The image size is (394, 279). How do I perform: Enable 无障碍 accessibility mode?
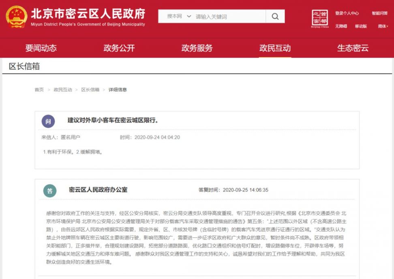click(x=341, y=26)
